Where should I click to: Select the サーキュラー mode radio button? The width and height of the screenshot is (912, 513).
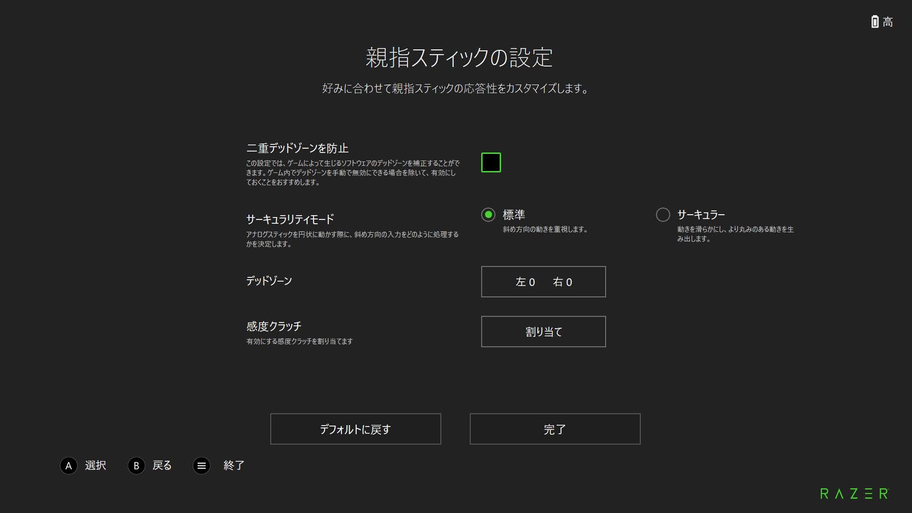pos(663,215)
